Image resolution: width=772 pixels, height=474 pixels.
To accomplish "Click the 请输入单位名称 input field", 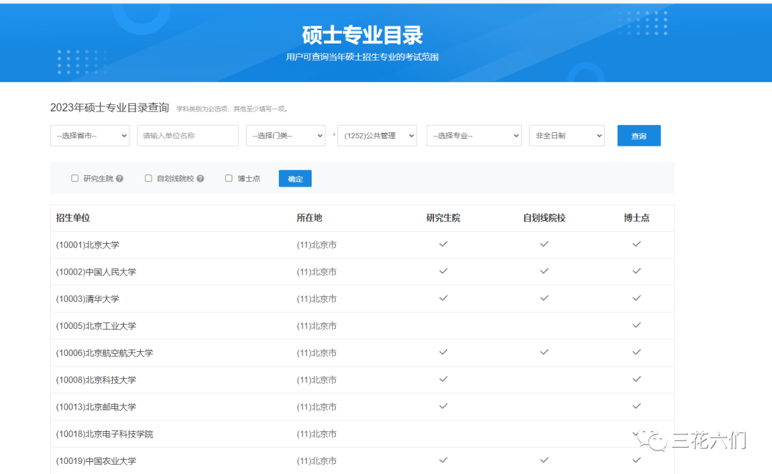I will pyautogui.click(x=187, y=135).
